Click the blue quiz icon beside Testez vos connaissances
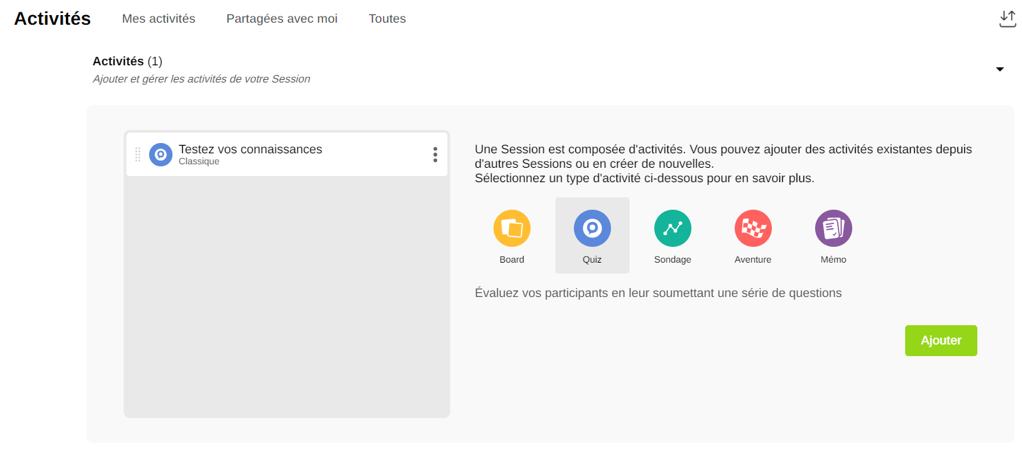 click(x=161, y=155)
